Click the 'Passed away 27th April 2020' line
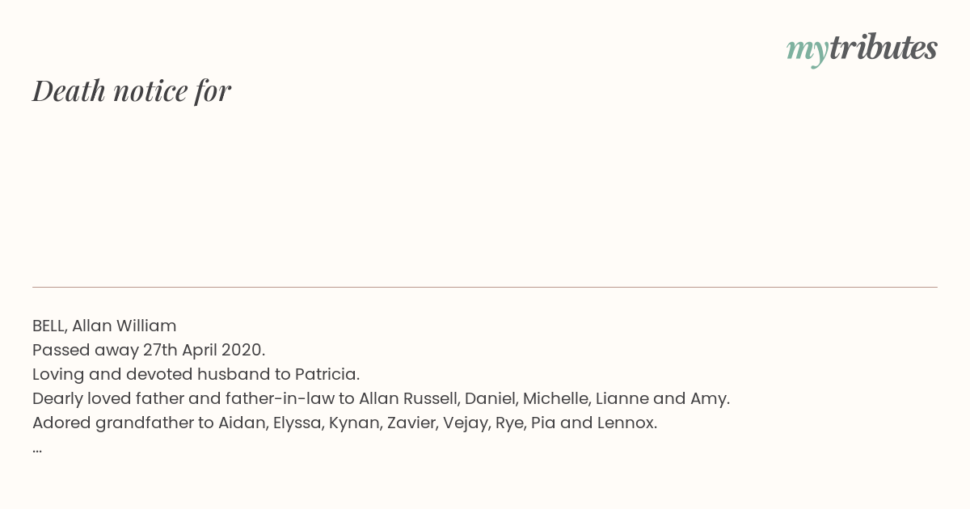This screenshot has width=970, height=509. (149, 351)
